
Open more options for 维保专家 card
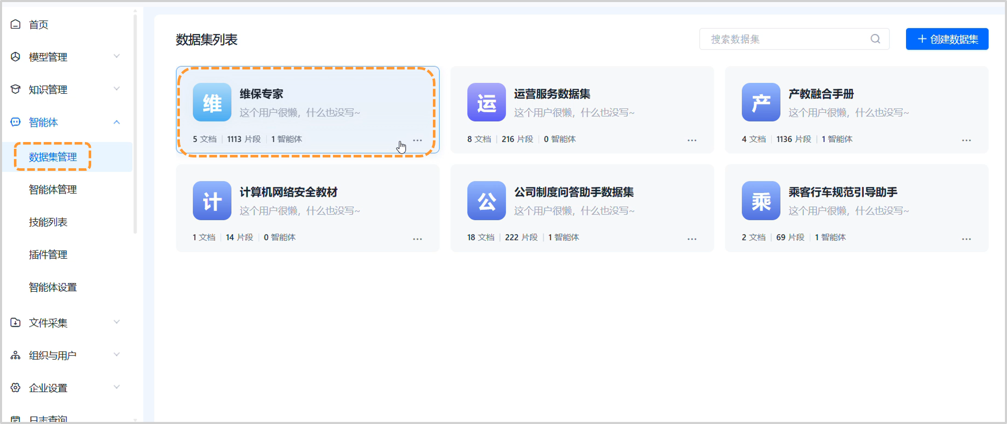[x=417, y=140]
